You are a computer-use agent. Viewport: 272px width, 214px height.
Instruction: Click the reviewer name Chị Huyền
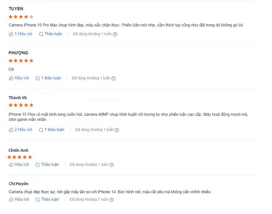18,184
